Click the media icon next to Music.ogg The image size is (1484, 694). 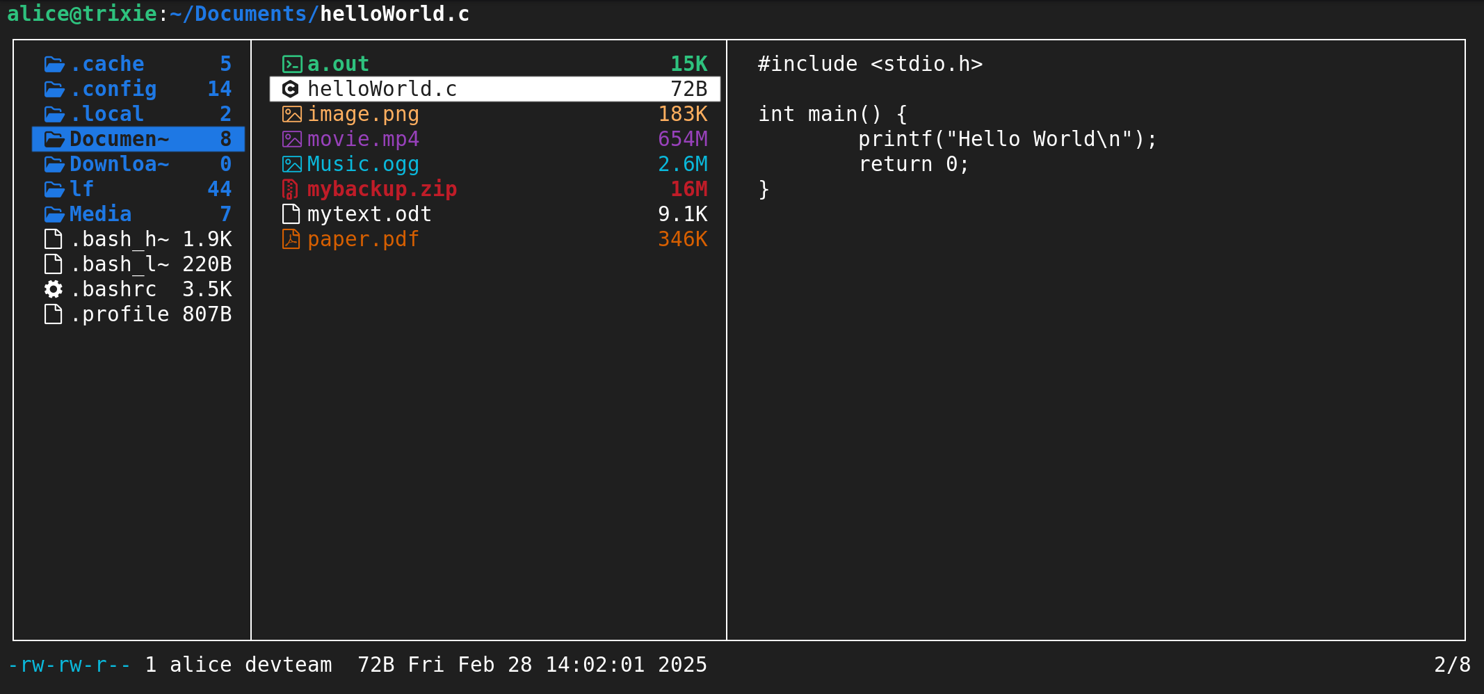pyautogui.click(x=291, y=163)
